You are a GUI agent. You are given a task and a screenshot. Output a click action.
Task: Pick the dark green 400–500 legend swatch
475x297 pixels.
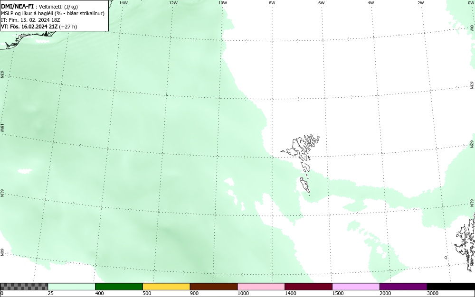point(119,287)
